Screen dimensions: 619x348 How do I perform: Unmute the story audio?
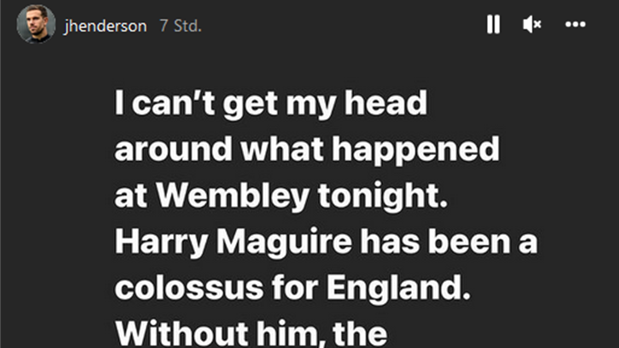[531, 24]
